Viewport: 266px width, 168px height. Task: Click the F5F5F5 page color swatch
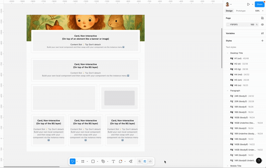coord(228,25)
